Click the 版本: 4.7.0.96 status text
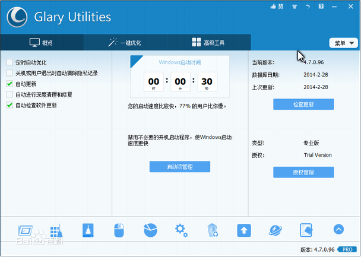This screenshot has height=257, width=361. click(x=318, y=250)
